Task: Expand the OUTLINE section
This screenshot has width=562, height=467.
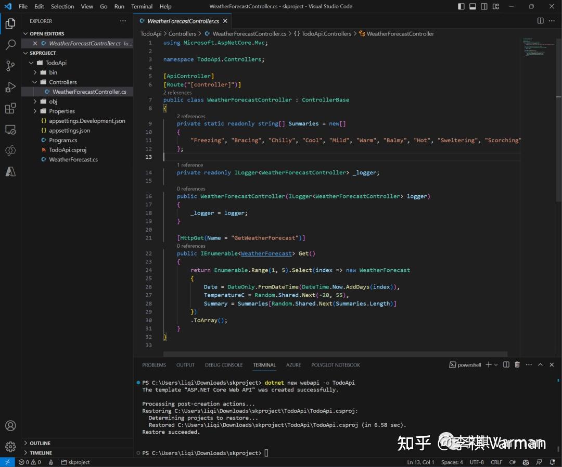Action: (x=42, y=443)
